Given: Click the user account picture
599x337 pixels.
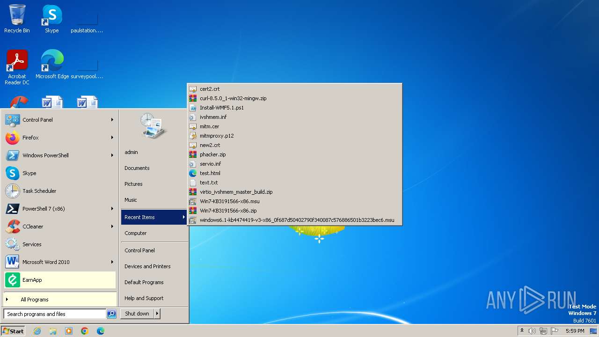Looking at the screenshot, I should click(x=153, y=125).
